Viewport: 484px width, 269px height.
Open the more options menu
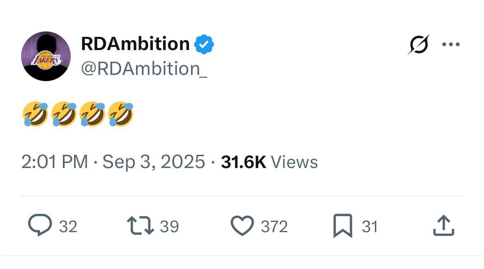pos(451,43)
